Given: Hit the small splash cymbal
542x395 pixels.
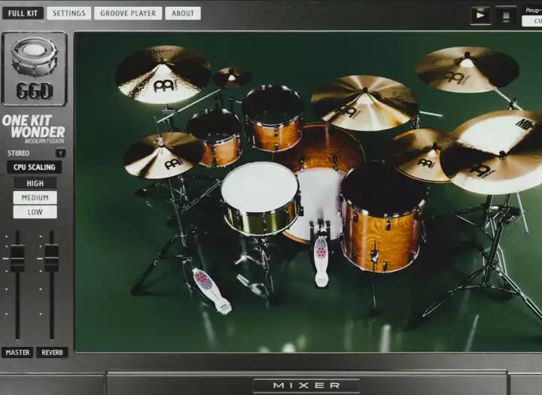Looking at the screenshot, I should point(231,77).
